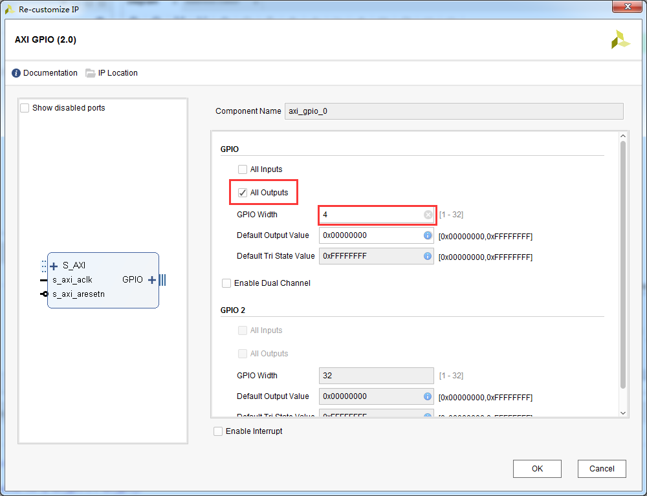Open the Documentation info icon
The height and width of the screenshot is (496, 647).
click(16, 73)
